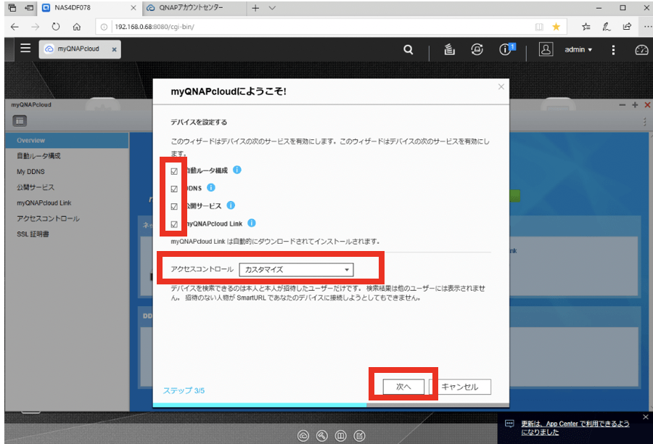Open the QTS main menu hamburger icon
653x444 pixels.
(x=25, y=48)
